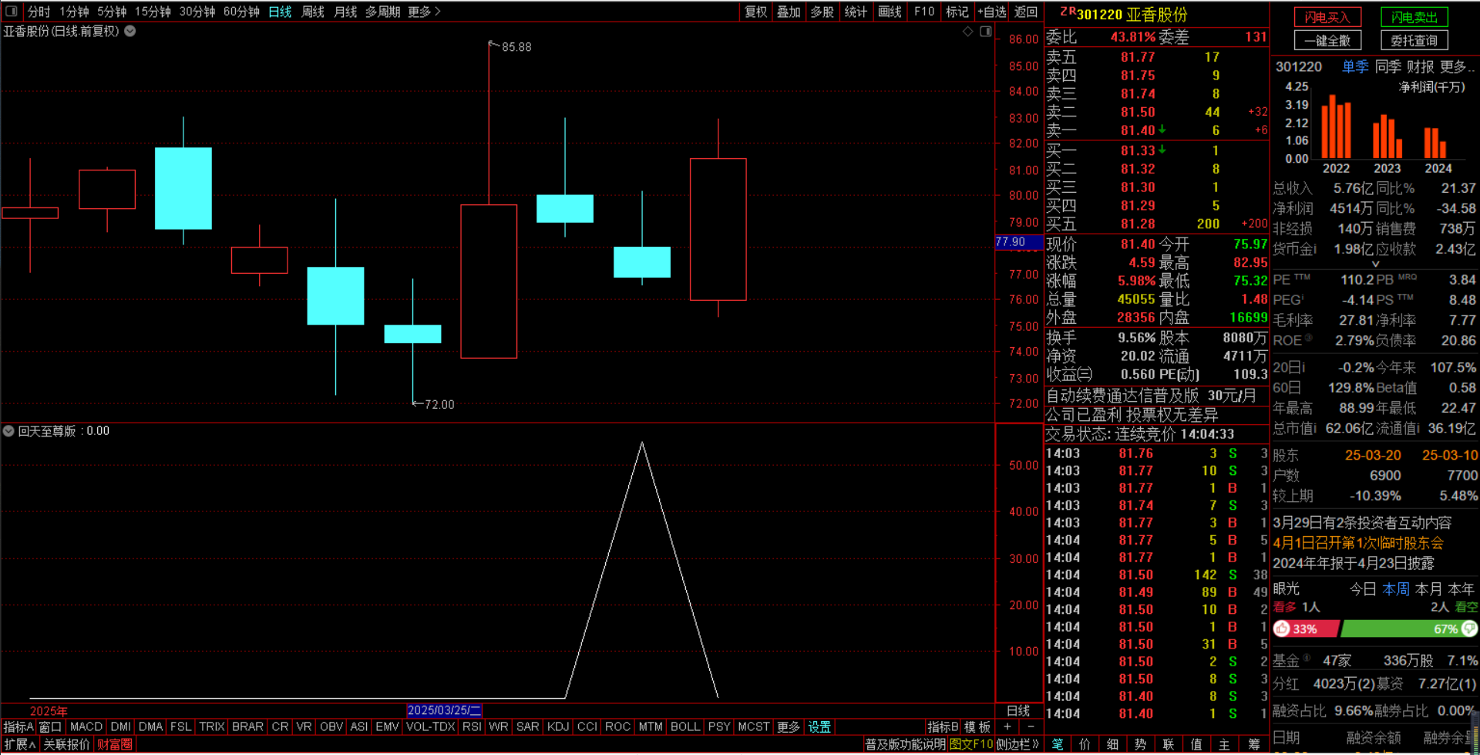Select BOLL indicator
Image resolution: width=1480 pixels, height=755 pixels.
point(685,726)
